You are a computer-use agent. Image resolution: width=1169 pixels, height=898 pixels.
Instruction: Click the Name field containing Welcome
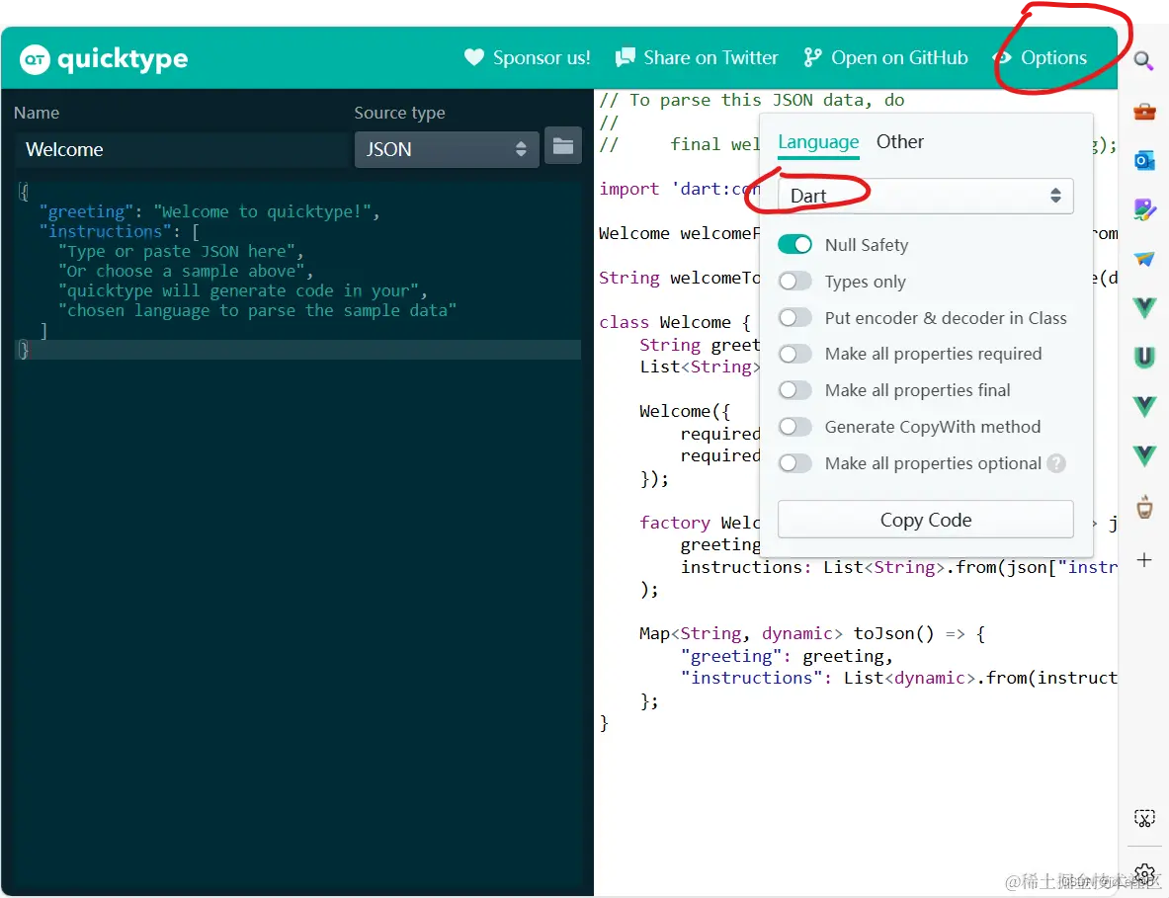pyautogui.click(x=181, y=149)
